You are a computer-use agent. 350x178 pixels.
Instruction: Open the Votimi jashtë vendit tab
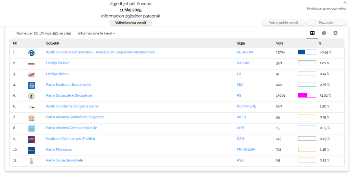[x=283, y=22]
